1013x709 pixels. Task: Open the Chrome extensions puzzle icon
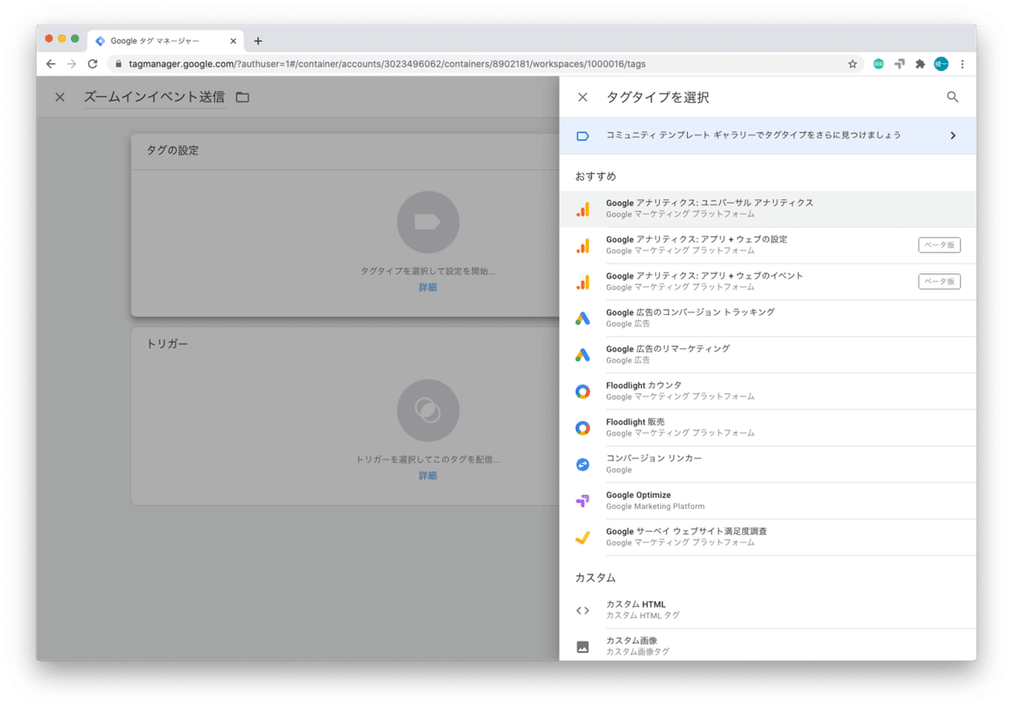(x=920, y=64)
